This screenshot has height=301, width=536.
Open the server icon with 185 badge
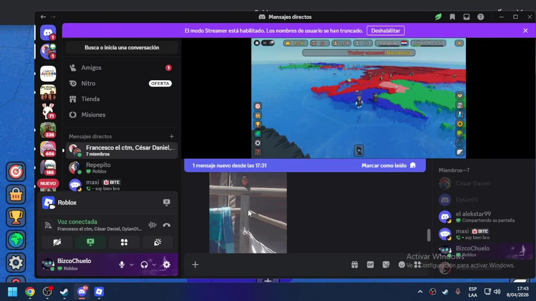tap(48, 168)
